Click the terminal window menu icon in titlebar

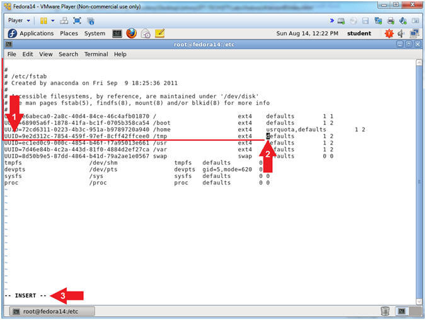[x=9, y=44]
